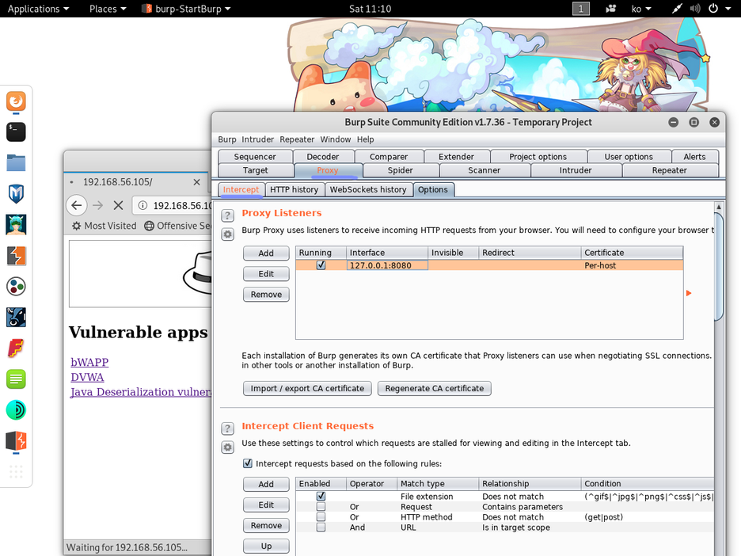This screenshot has height=556, width=741.
Task: Open the ko input language dropdown
Action: [x=641, y=9]
